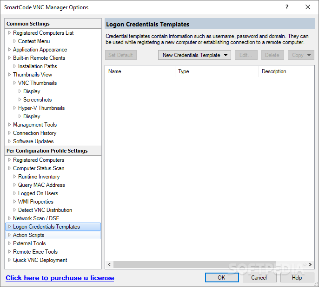Click the Edit... button
The height and width of the screenshot is (287, 319).
tap(246, 55)
